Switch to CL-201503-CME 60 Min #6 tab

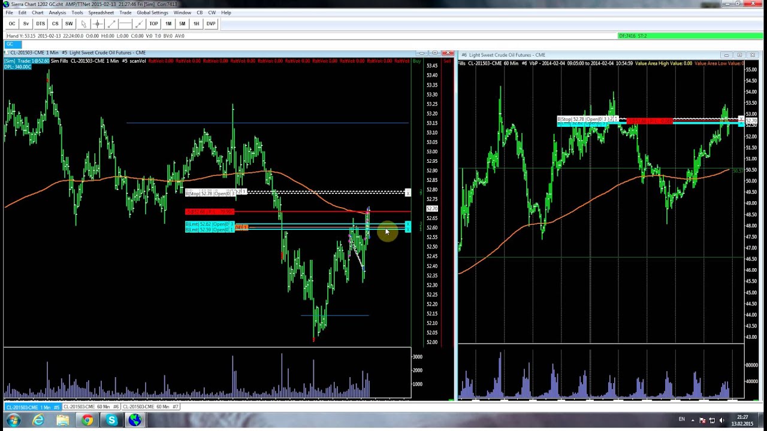pos(91,407)
